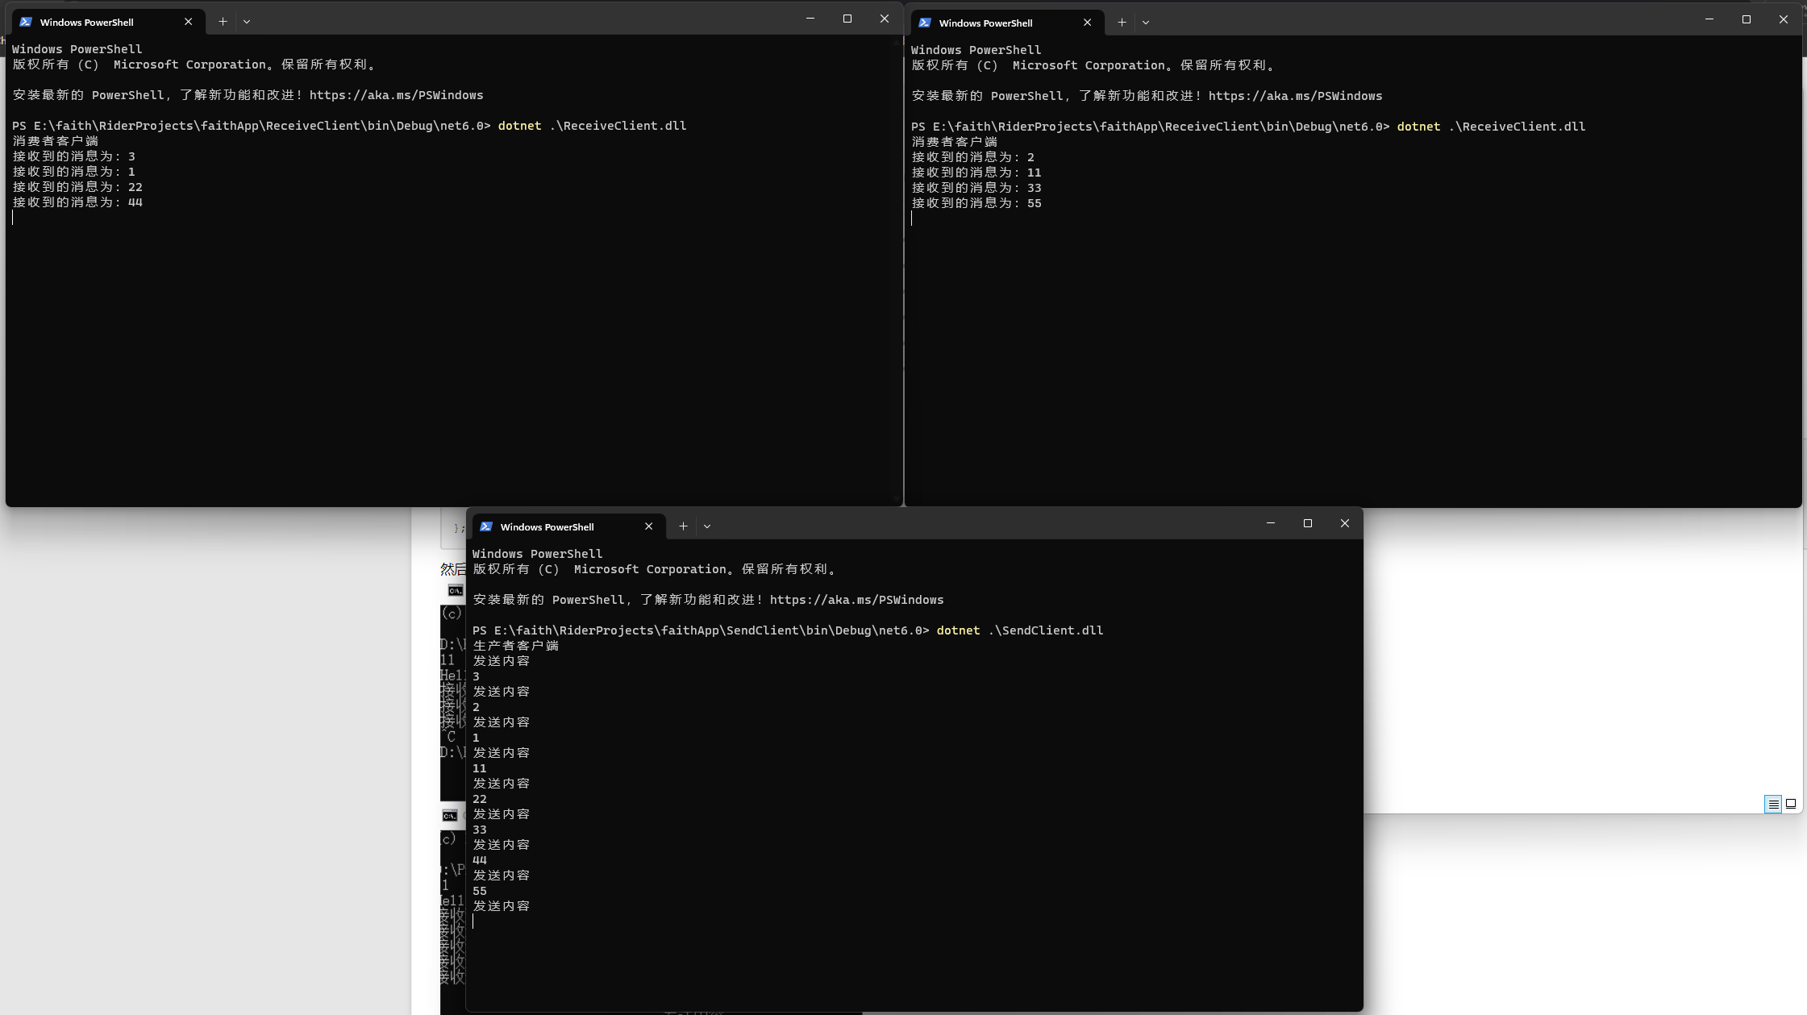Click the PowerShell icon on the SendClient window tab
The image size is (1807, 1015).
click(x=486, y=526)
